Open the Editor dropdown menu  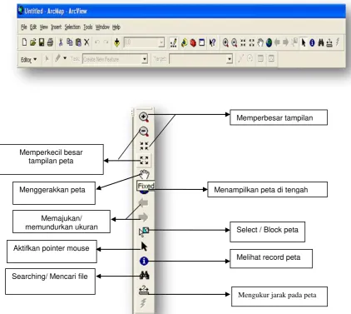29,59
